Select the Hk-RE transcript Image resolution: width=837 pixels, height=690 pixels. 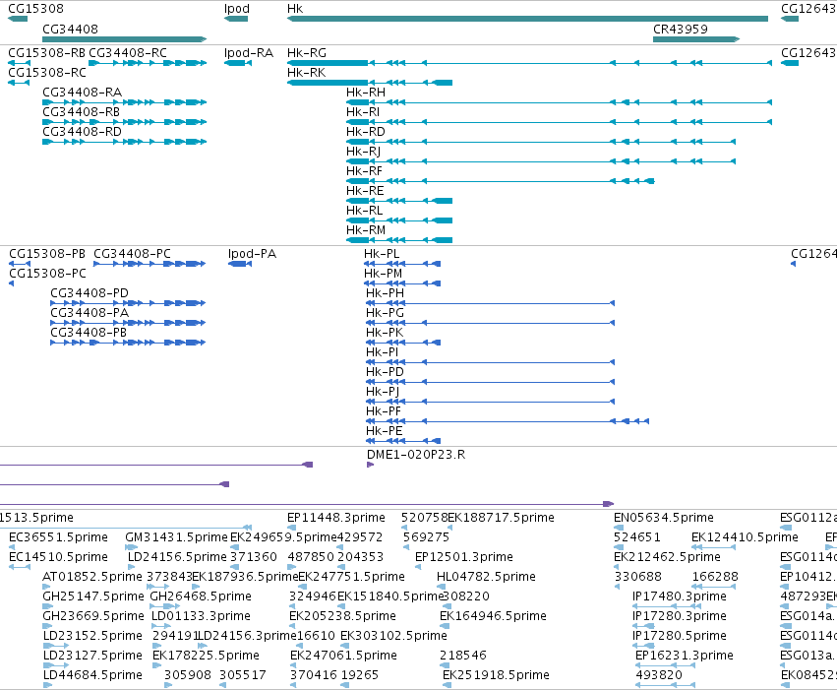click(399, 202)
